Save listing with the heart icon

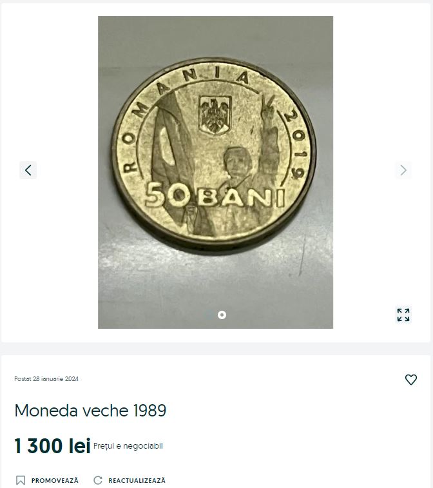[411, 380]
